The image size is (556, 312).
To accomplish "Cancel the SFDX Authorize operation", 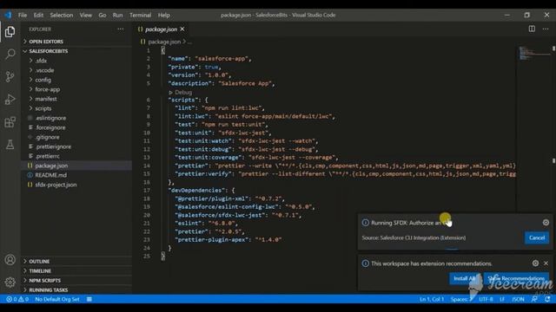I will [537, 237].
